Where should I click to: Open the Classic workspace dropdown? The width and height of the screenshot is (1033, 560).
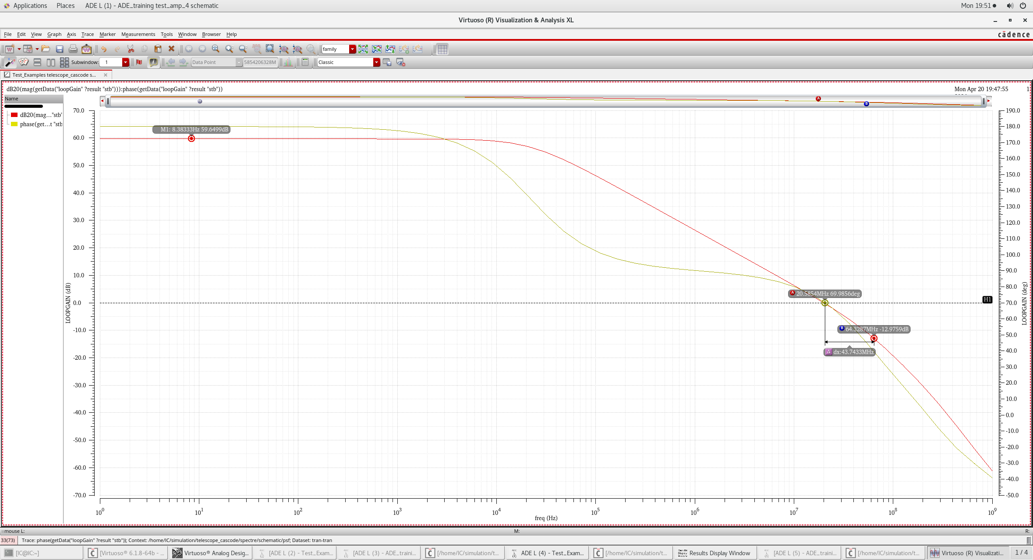(376, 62)
